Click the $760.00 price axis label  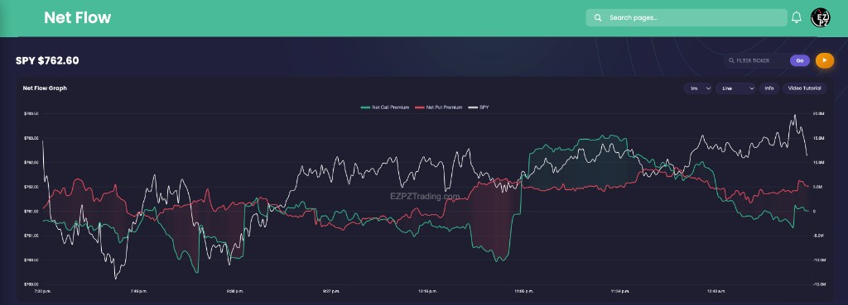click(x=31, y=284)
